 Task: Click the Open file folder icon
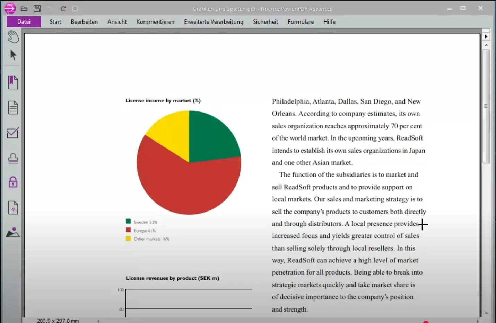click(24, 9)
